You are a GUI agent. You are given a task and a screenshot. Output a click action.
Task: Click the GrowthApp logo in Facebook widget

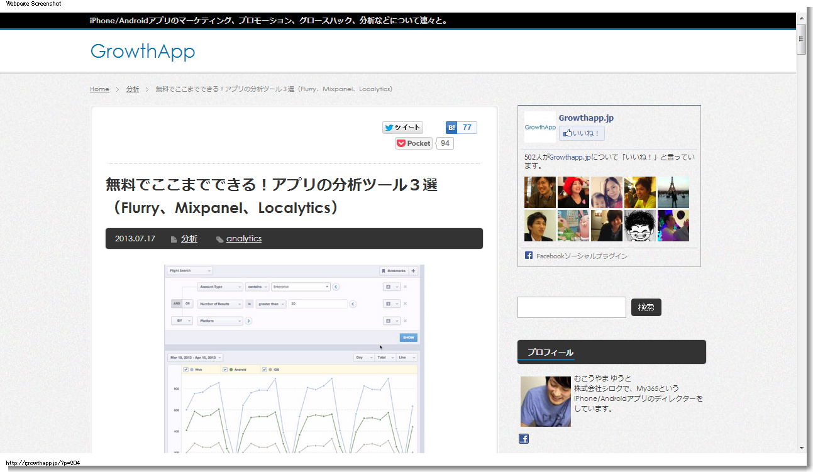pos(540,127)
